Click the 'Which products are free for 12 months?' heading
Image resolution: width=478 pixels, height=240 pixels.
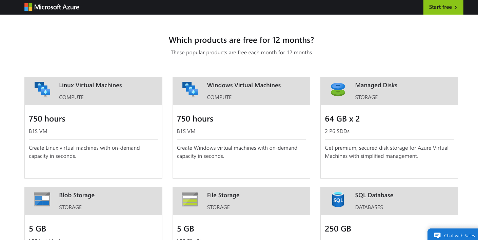click(x=241, y=40)
